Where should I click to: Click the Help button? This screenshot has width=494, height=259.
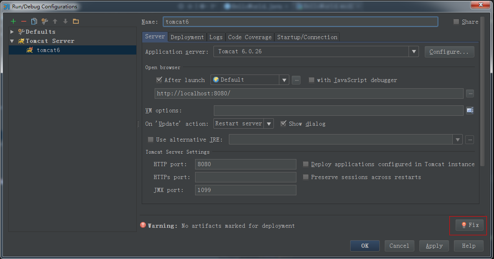pos(469,246)
